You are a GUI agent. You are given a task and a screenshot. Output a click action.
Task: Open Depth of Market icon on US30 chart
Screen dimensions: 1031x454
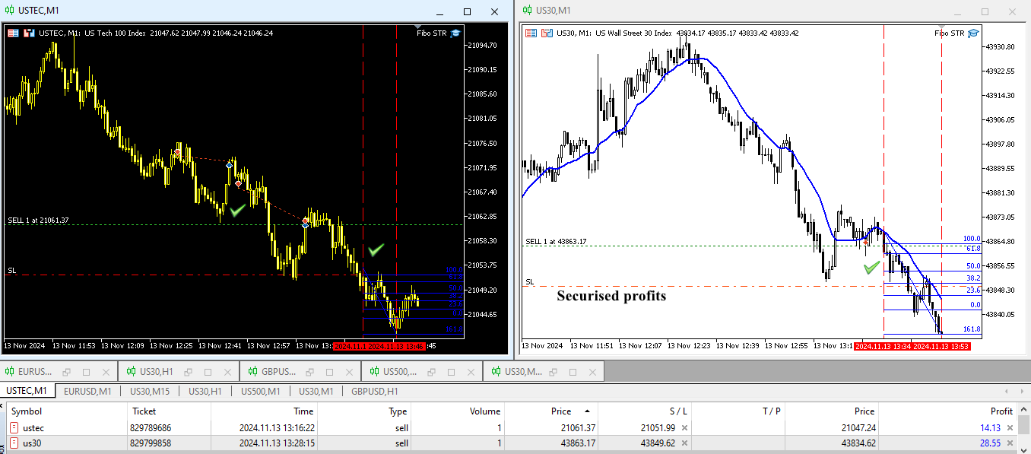pyautogui.click(x=547, y=33)
